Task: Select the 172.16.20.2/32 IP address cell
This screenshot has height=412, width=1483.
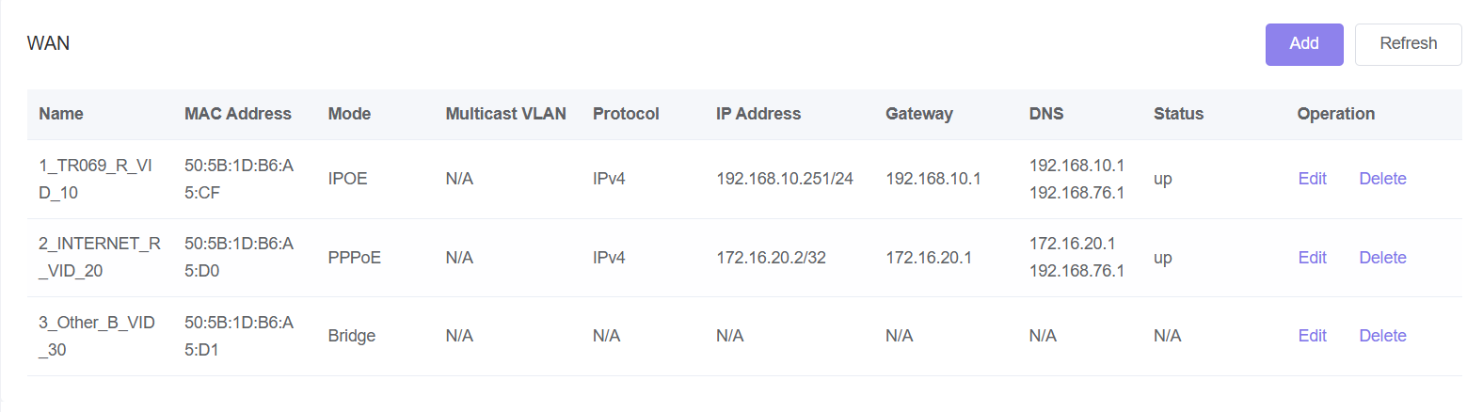Action: [771, 258]
